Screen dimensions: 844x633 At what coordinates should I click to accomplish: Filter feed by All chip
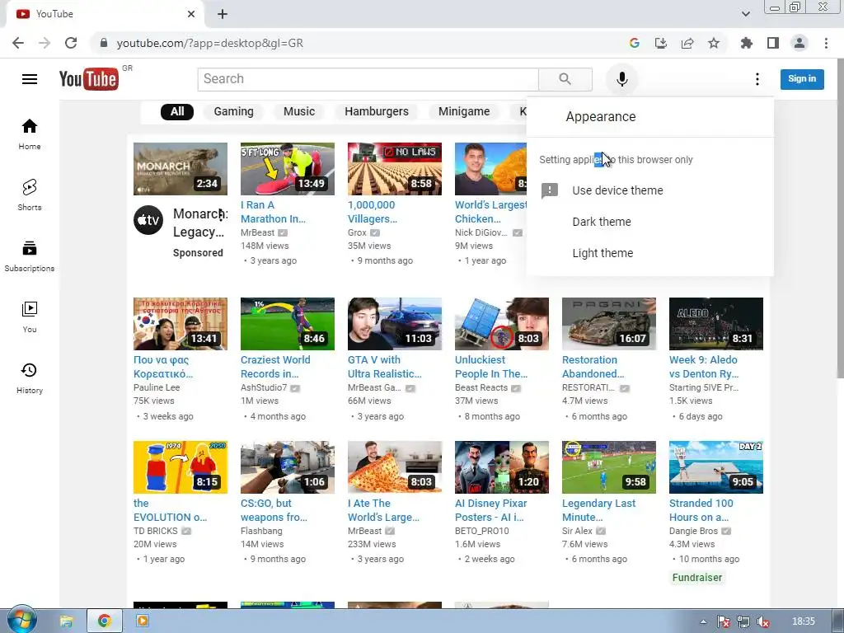click(x=177, y=111)
